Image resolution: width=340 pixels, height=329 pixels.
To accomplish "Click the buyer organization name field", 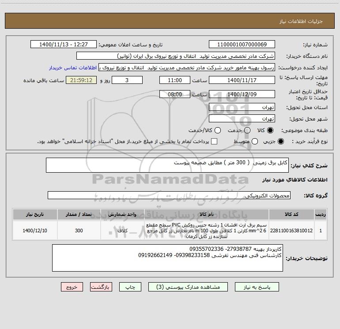I will pos(176,56).
